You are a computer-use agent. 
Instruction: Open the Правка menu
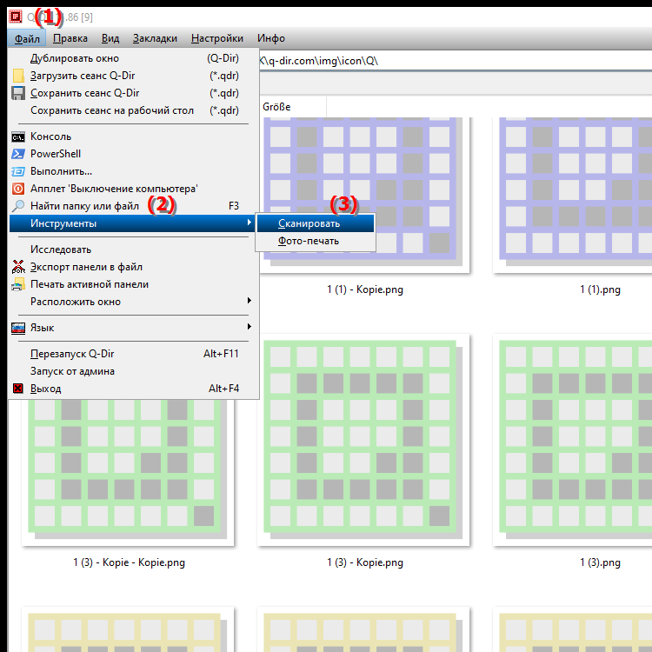70,38
